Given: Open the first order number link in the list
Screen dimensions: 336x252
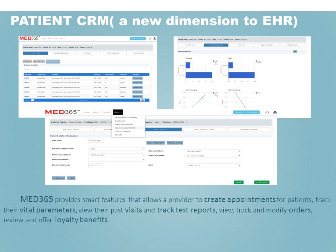Looking at the screenshot, I should [x=27, y=78].
